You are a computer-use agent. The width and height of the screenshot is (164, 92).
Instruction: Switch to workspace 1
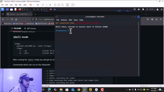click(30, 9)
